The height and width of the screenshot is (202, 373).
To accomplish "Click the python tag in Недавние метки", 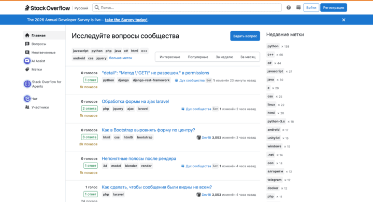I will pos(273,46).
